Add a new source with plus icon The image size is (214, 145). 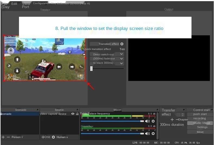point(43,137)
